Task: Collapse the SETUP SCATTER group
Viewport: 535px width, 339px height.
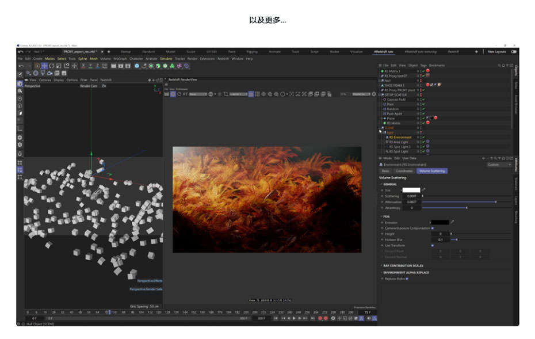Action: pos(380,94)
